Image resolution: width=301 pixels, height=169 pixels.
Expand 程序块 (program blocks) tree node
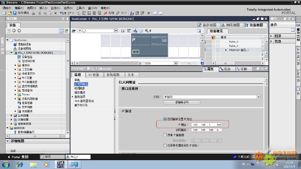click(x=15, y=65)
